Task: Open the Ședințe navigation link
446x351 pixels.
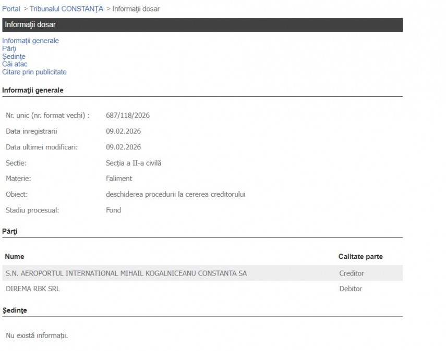Action: [14, 56]
